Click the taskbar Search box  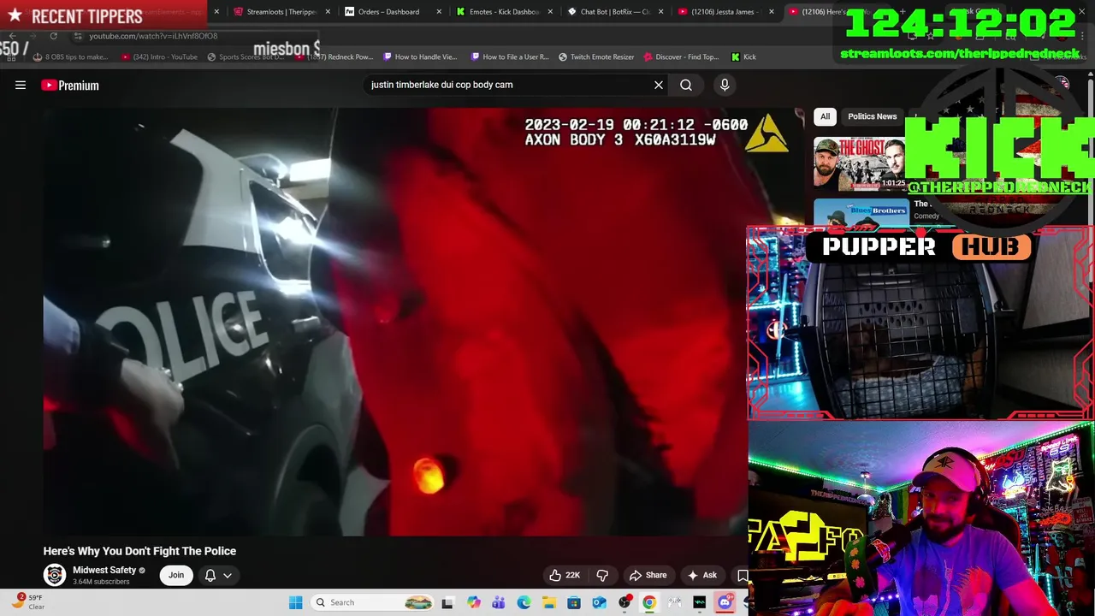click(x=374, y=602)
